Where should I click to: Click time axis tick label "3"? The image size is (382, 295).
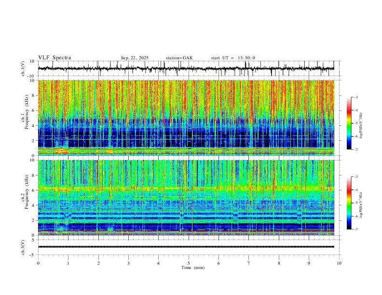[x=128, y=263]
